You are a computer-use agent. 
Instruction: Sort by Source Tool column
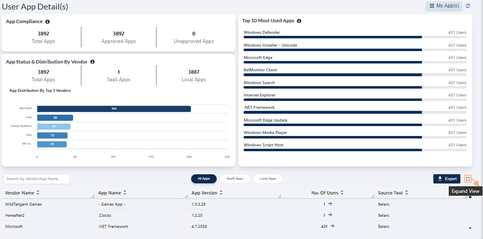point(406,192)
